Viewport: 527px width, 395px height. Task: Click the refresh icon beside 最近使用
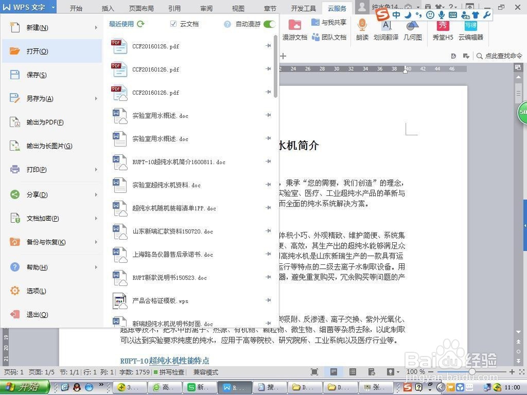(141, 24)
